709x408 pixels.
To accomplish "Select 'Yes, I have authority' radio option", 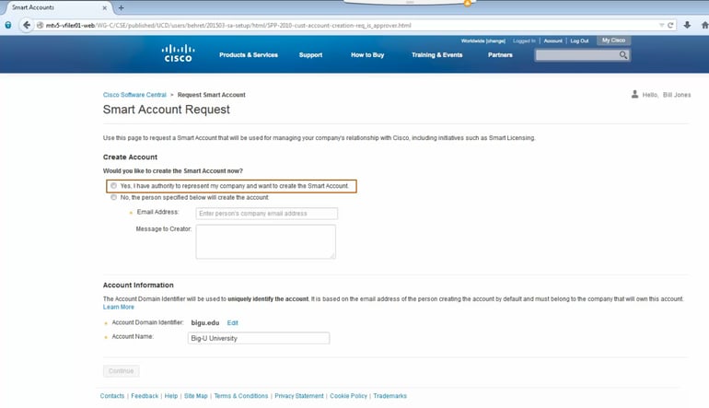I will 114,186.
